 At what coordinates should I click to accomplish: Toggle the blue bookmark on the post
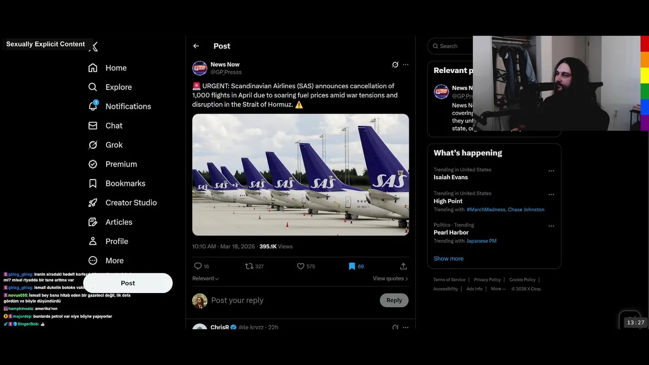[352, 266]
